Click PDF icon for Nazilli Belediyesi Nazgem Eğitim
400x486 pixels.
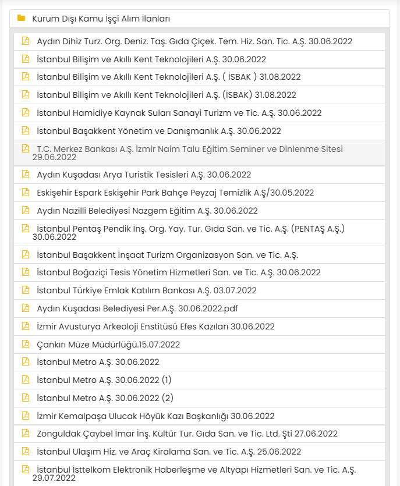tap(26, 210)
